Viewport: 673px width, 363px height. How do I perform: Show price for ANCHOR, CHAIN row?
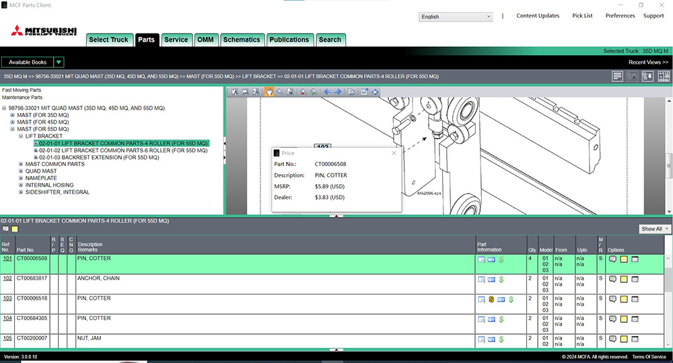[501, 280]
